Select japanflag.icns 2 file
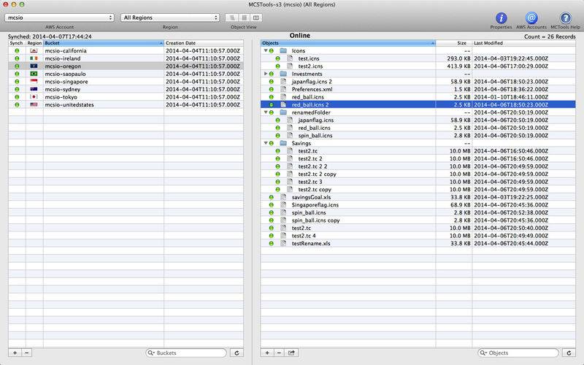Image resolution: width=584 pixels, height=365 pixels. (x=418, y=82)
